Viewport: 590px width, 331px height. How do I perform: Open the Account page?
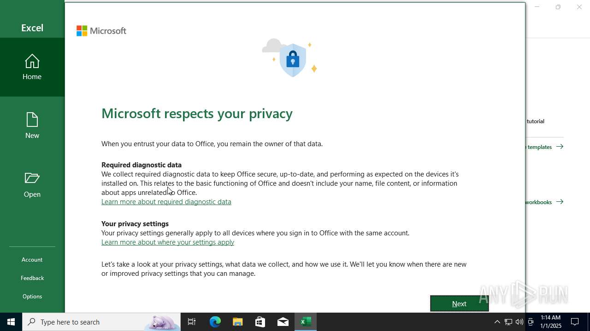pos(32,260)
